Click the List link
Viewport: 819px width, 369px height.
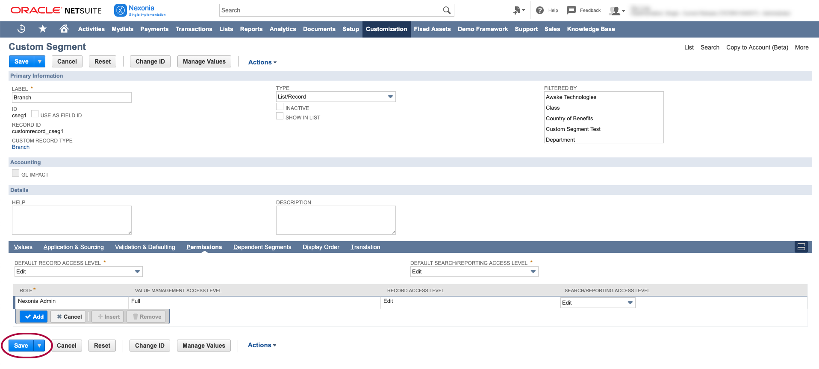pyautogui.click(x=689, y=47)
